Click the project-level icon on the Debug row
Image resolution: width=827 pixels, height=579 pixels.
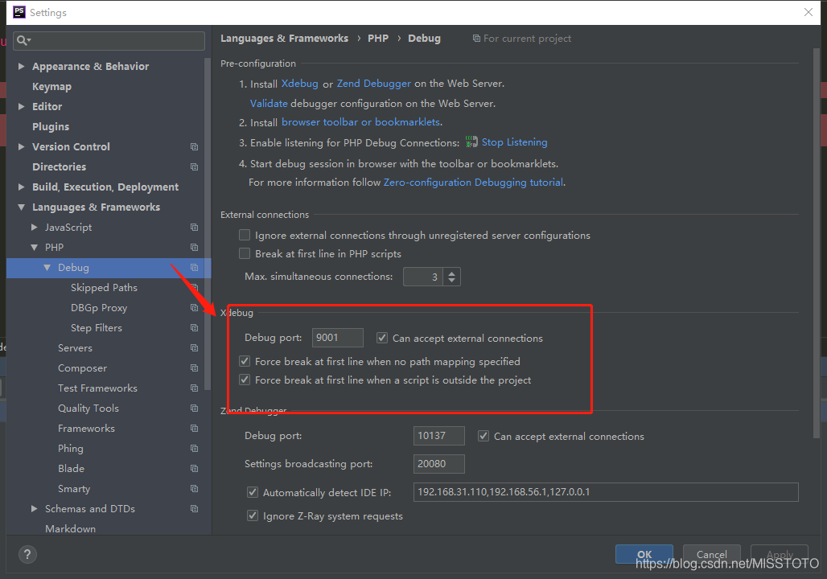pyautogui.click(x=194, y=267)
